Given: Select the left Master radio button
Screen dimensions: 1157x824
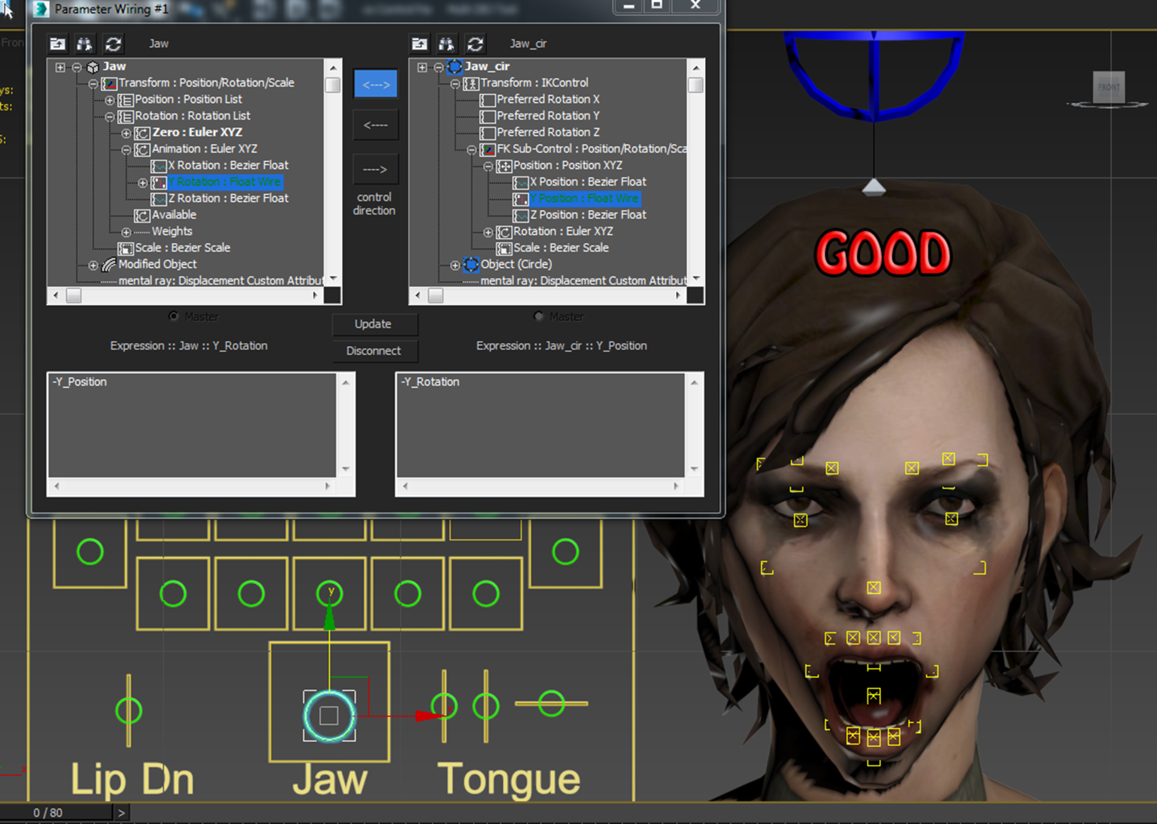Looking at the screenshot, I should point(174,316).
